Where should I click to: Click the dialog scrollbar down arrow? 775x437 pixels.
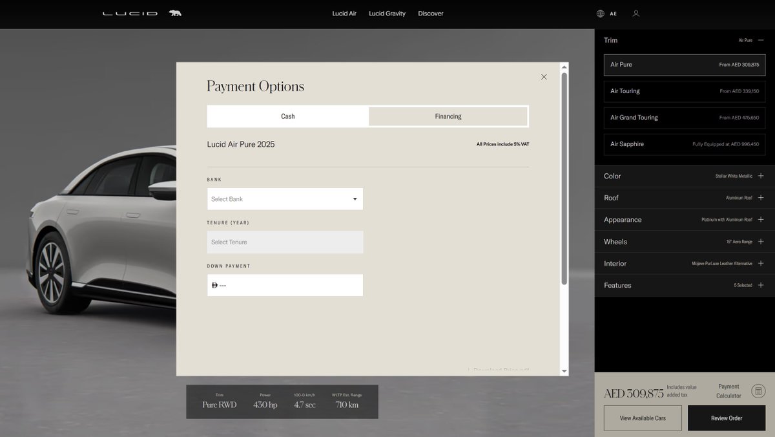pyautogui.click(x=564, y=371)
